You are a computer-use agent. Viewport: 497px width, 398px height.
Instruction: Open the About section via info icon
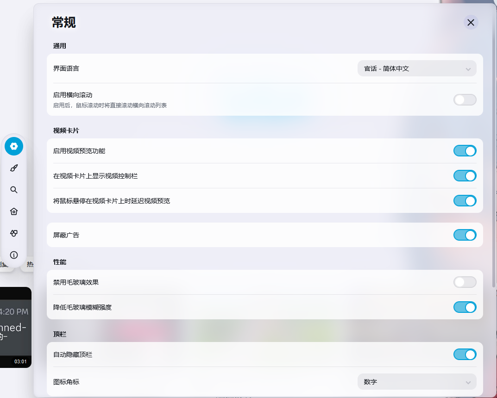click(14, 255)
